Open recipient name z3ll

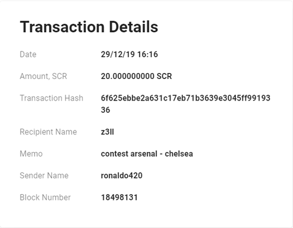click(107, 132)
